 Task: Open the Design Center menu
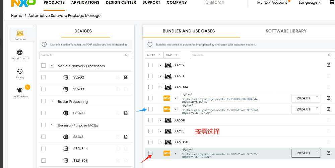[x=121, y=3]
